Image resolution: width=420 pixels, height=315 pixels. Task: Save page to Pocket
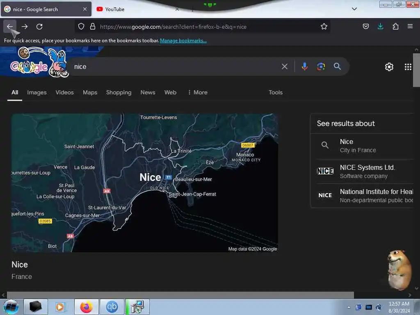365,26
